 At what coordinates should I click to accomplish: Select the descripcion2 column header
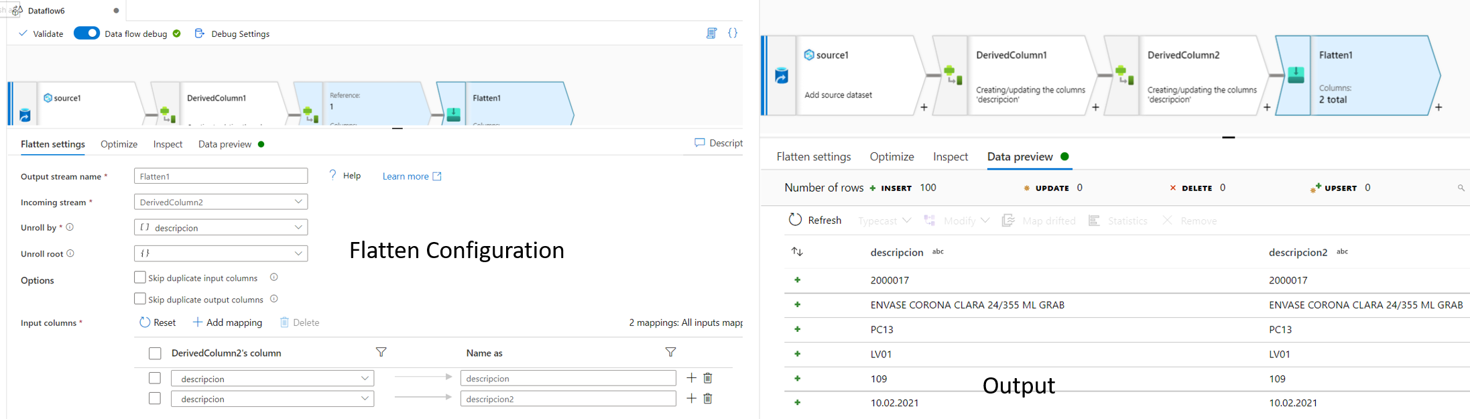[1298, 252]
